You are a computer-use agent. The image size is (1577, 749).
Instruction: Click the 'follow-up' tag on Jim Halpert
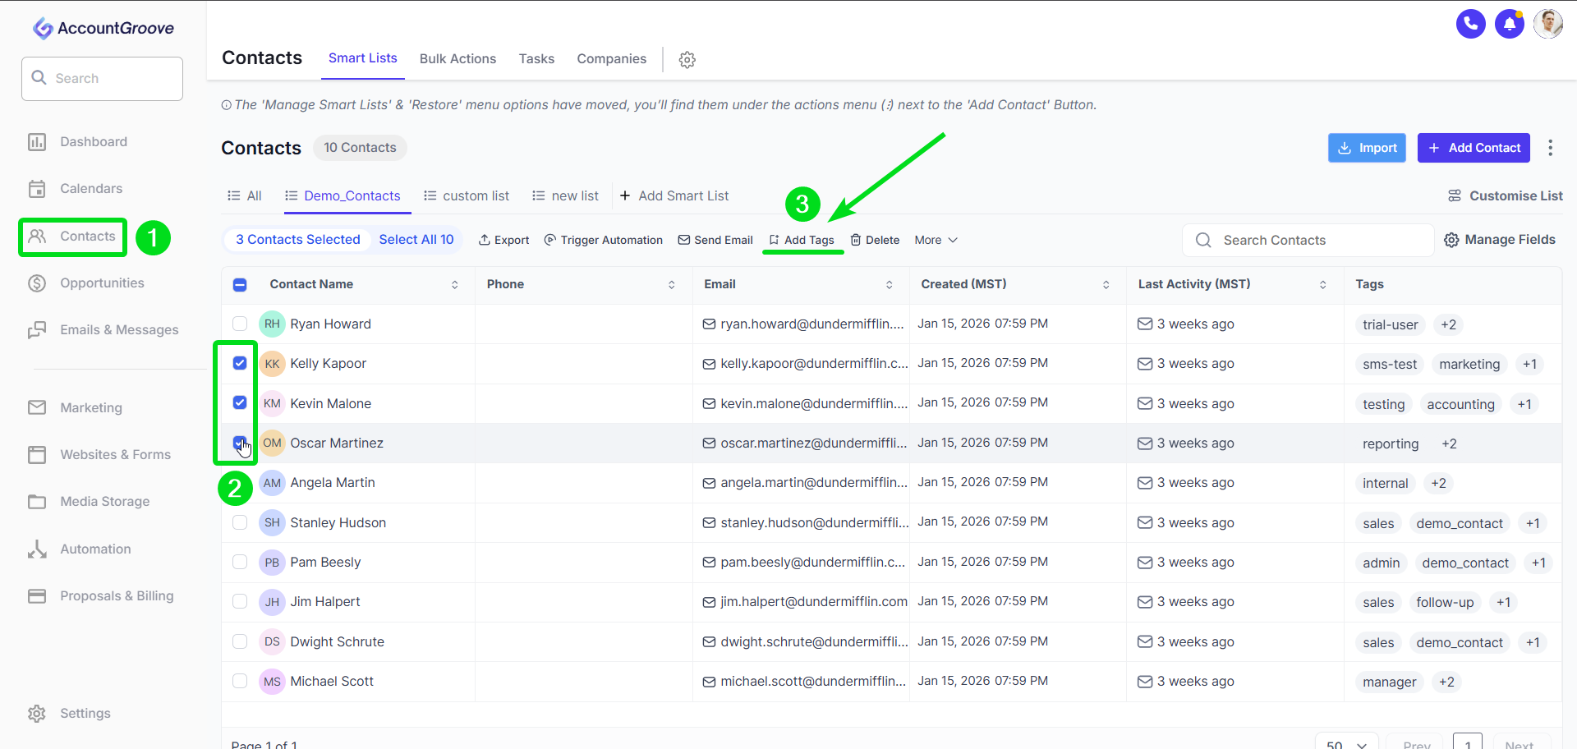(1445, 603)
